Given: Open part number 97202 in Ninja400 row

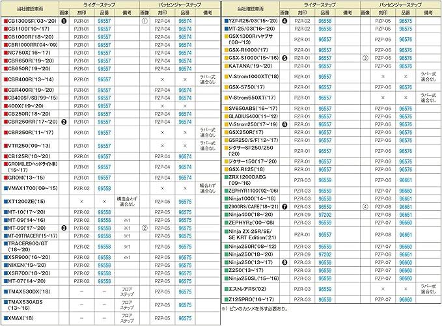Looking at the screenshot, I should (325, 215).
